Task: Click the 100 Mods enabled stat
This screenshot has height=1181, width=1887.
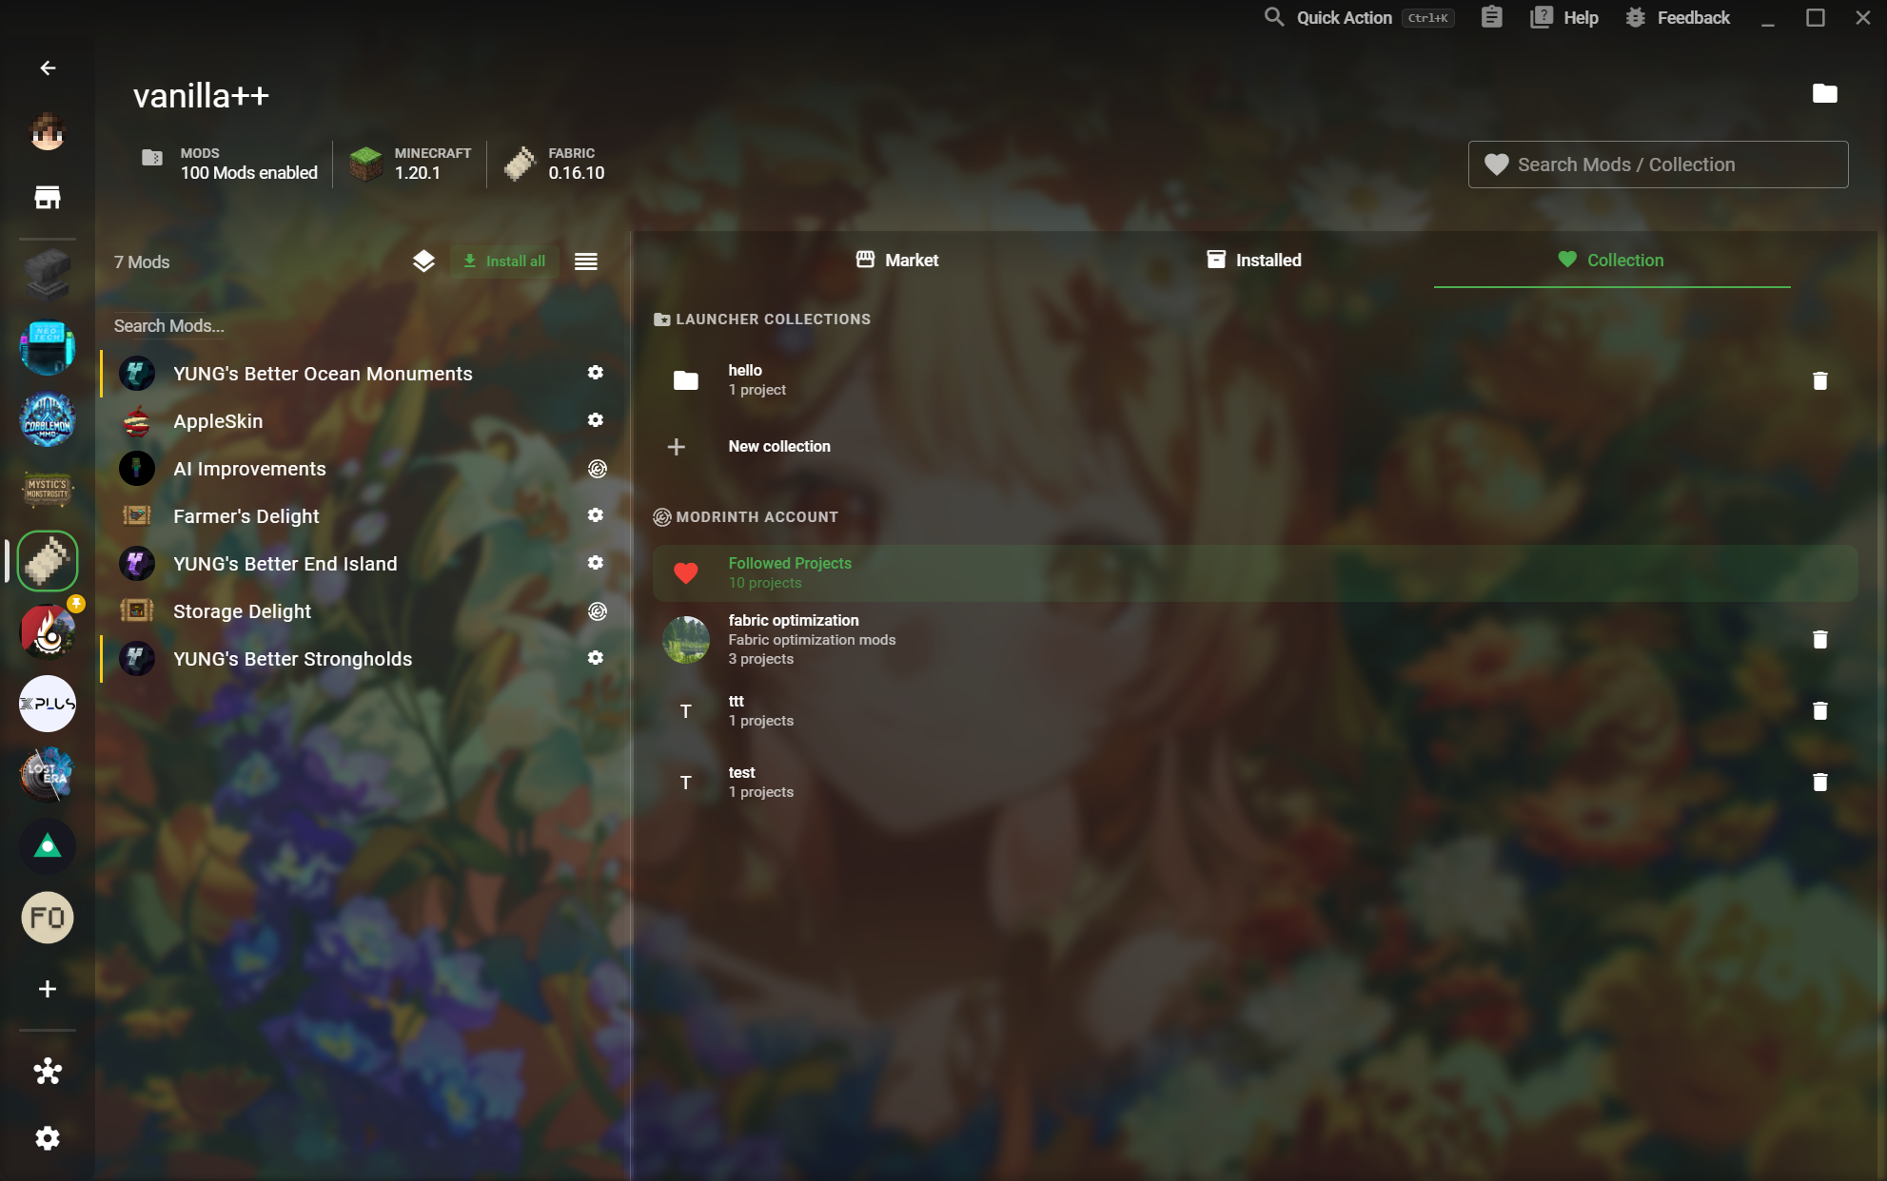Action: pyautogui.click(x=230, y=164)
